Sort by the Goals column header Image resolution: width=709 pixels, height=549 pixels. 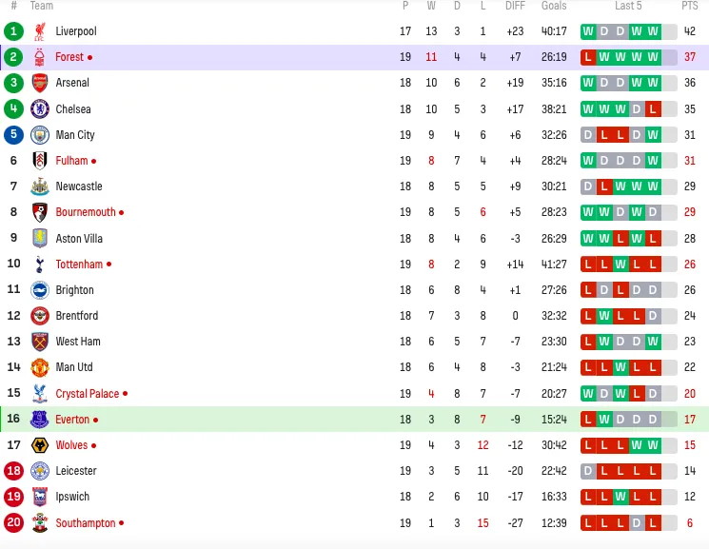tap(554, 6)
